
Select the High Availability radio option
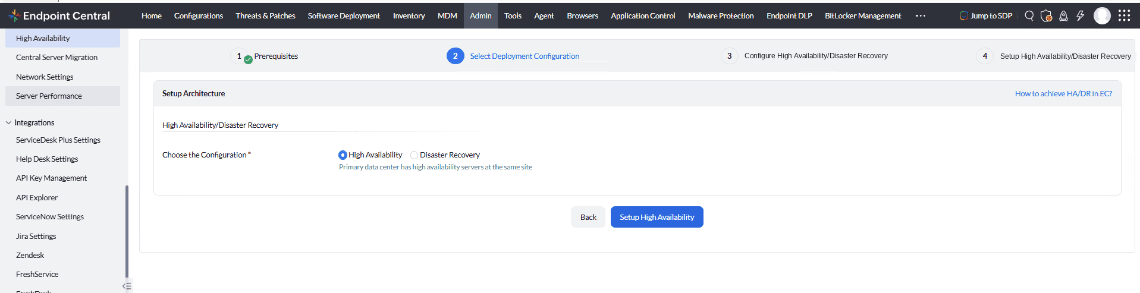coord(343,155)
